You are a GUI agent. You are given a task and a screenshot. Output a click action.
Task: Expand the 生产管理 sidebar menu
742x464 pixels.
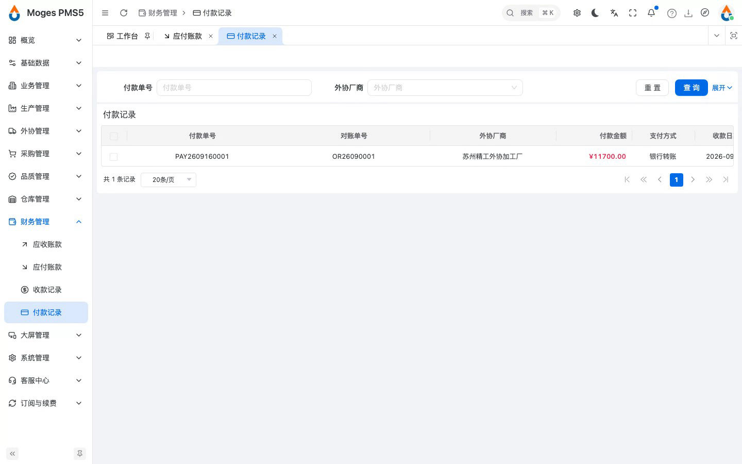[46, 108]
